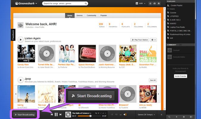Click the 226 Songs stat

click(x=101, y=25)
